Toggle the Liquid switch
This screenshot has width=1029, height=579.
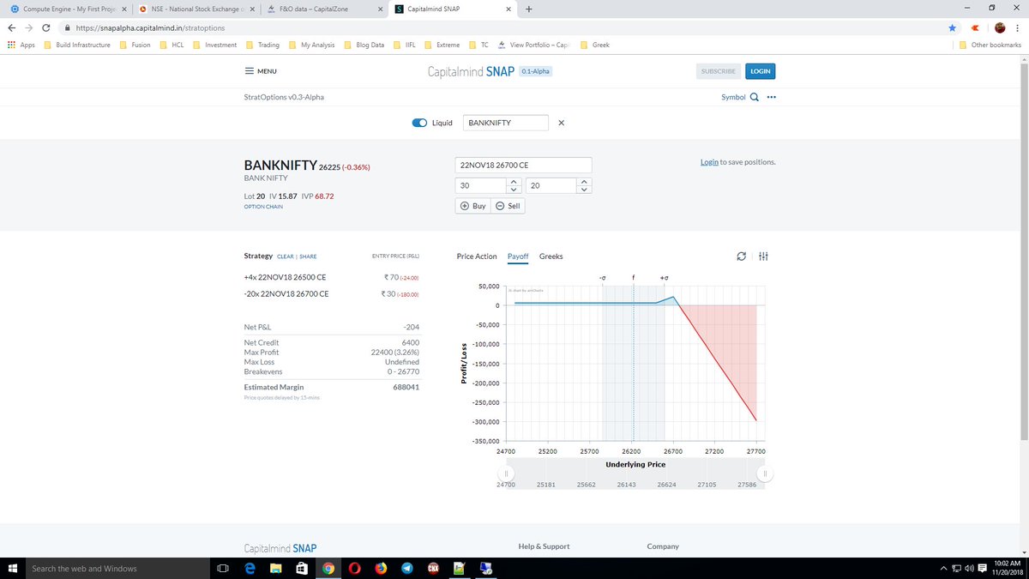[419, 123]
